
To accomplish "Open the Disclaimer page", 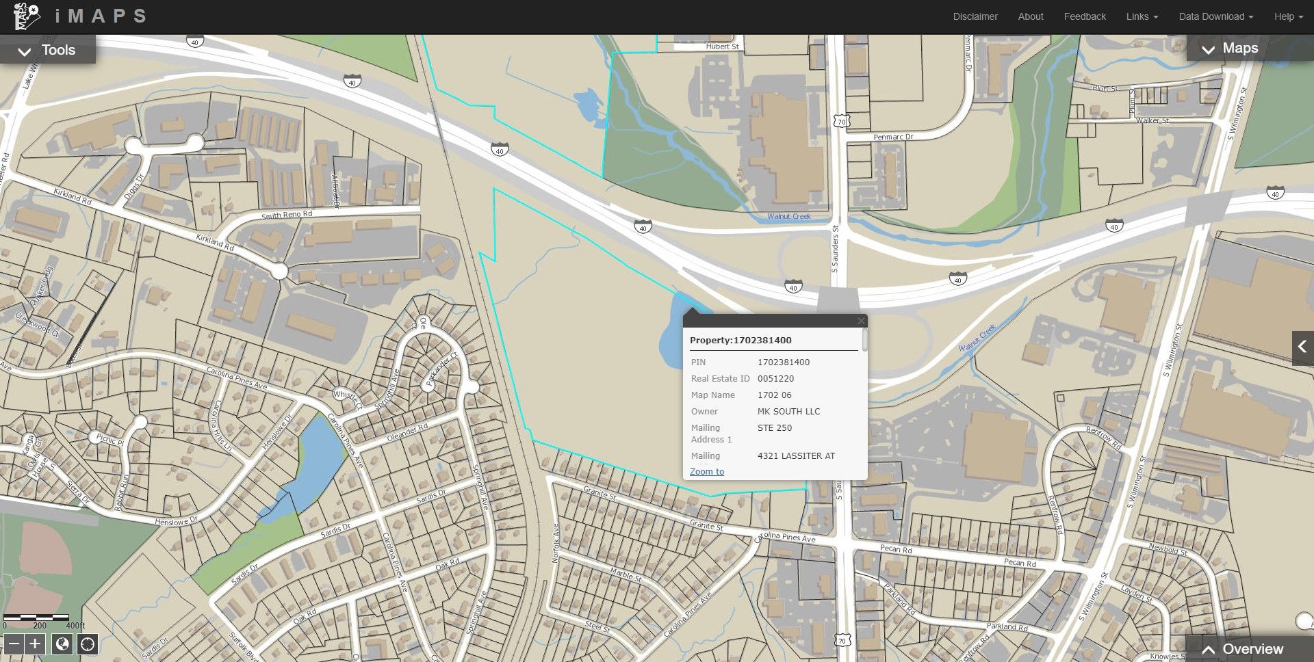I will (975, 16).
